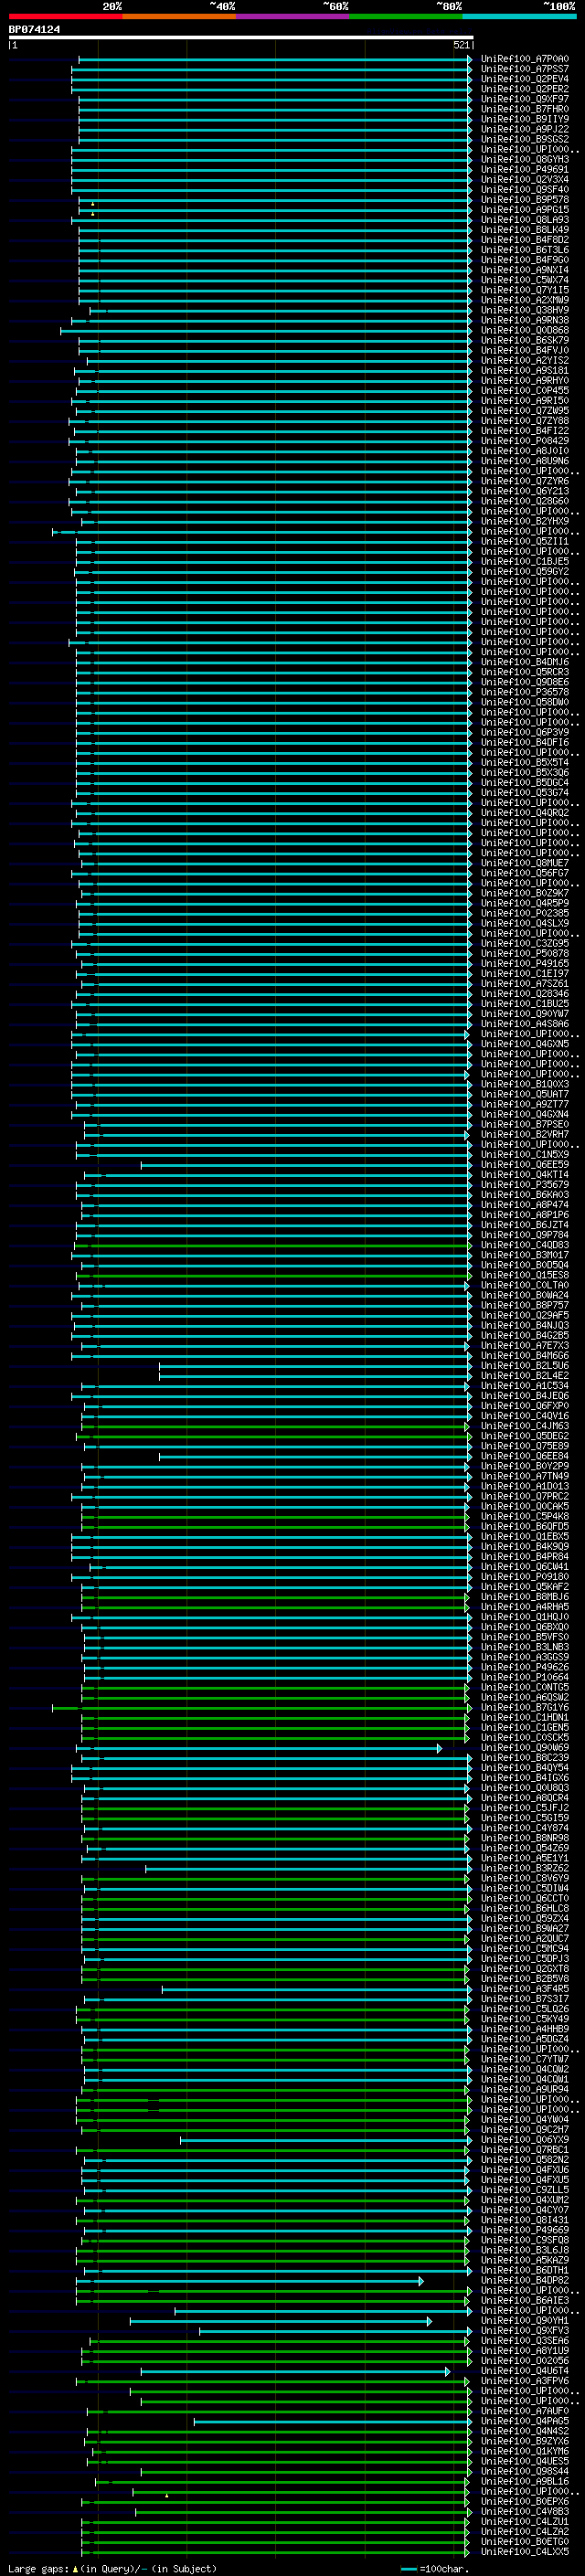Click hit label UniRef100_Q98S44
The height and width of the screenshot is (2576, 585).
[524, 2471]
